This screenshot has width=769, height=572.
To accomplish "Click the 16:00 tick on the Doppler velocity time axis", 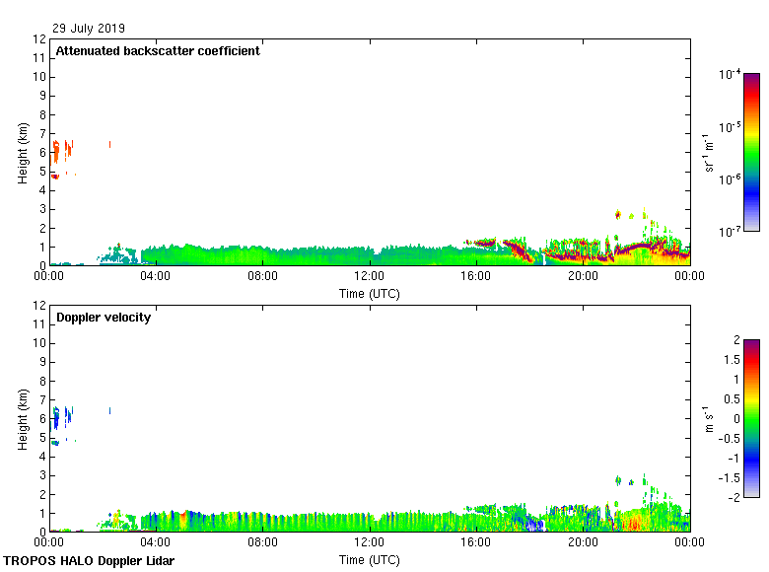I will click(475, 542).
